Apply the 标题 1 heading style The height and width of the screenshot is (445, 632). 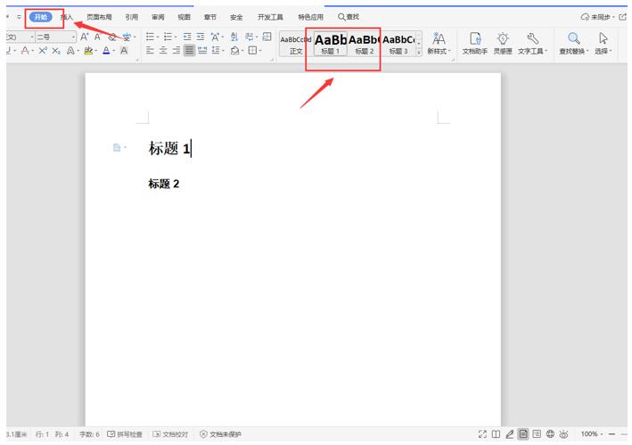point(330,44)
